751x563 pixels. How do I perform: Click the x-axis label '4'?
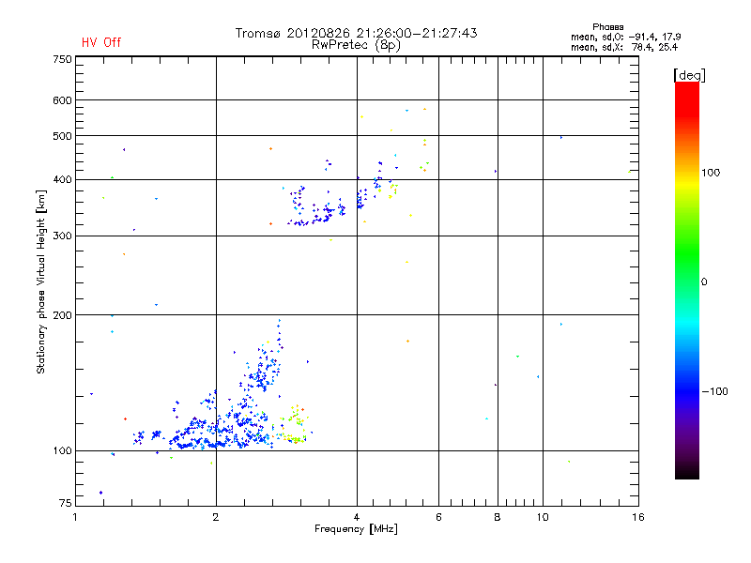coord(357,517)
